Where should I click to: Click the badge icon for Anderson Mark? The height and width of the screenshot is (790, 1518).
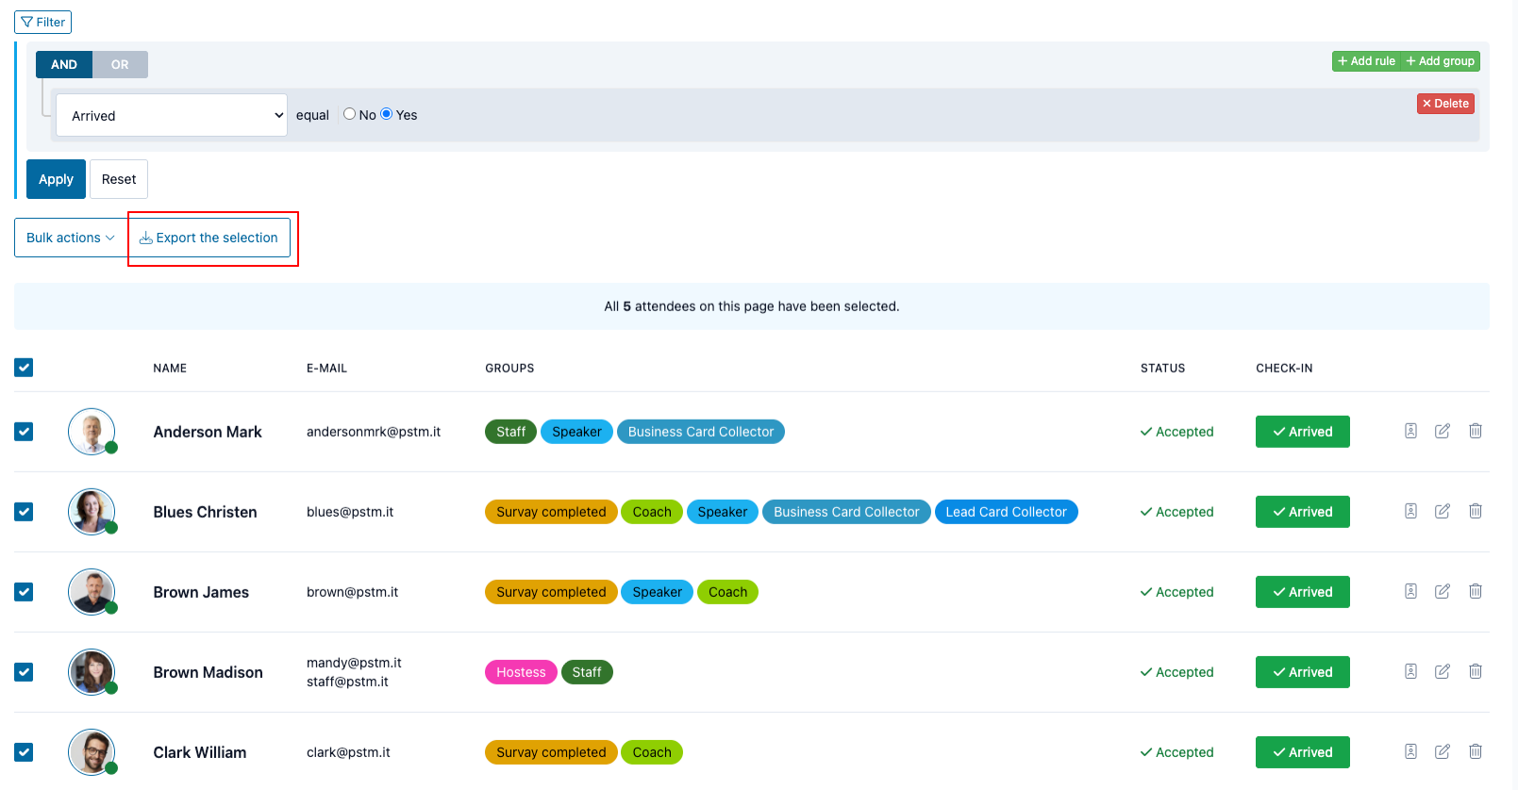[1410, 431]
